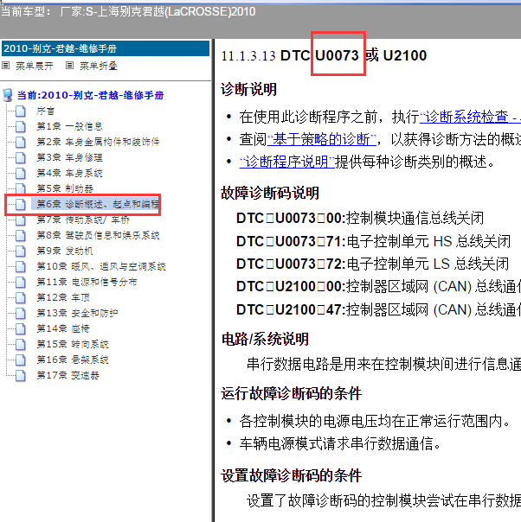The width and height of the screenshot is (521, 522).
Task: Click the page icon next to 第16章 悬架系统
Action: [x=21, y=360]
